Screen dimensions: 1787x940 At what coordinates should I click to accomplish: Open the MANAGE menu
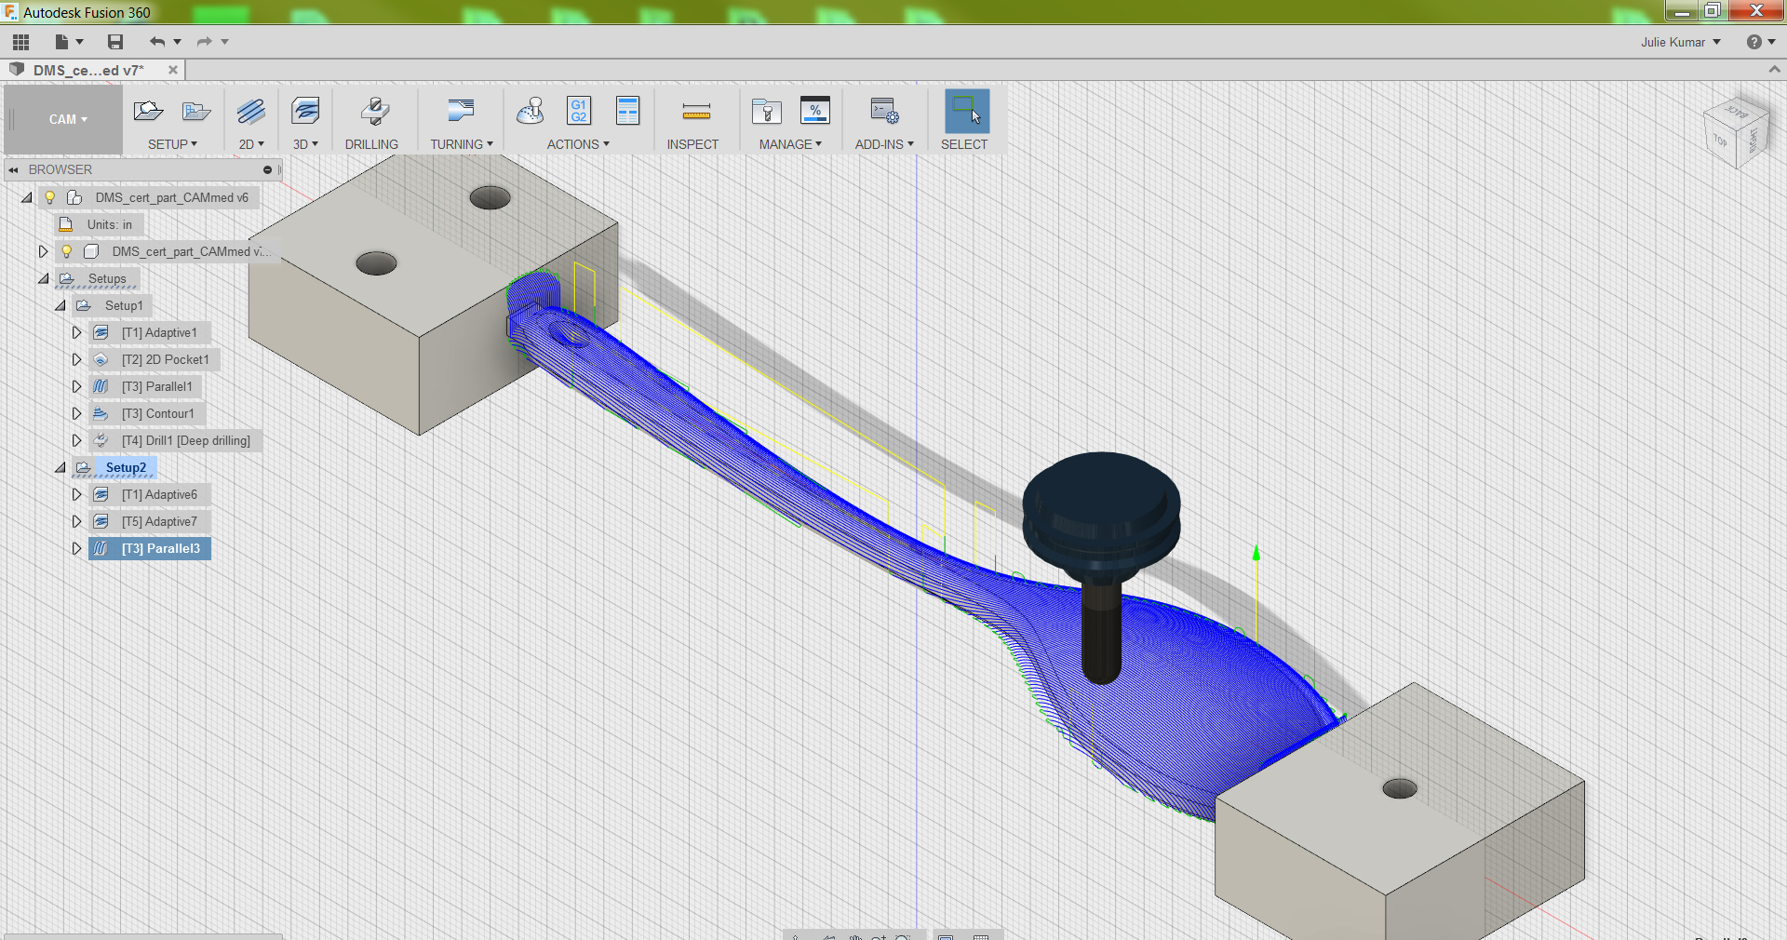tap(790, 144)
